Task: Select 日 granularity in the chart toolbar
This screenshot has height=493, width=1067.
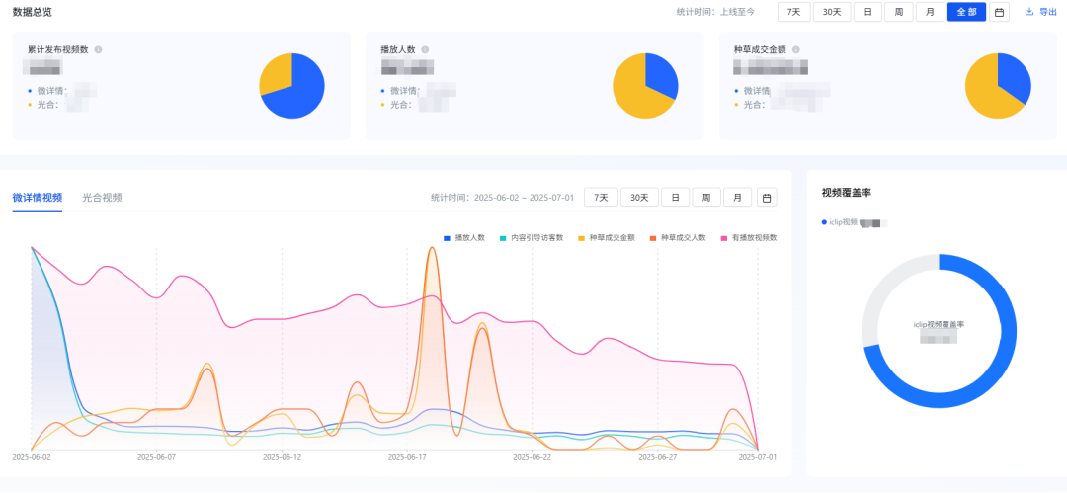Action: pyautogui.click(x=675, y=198)
